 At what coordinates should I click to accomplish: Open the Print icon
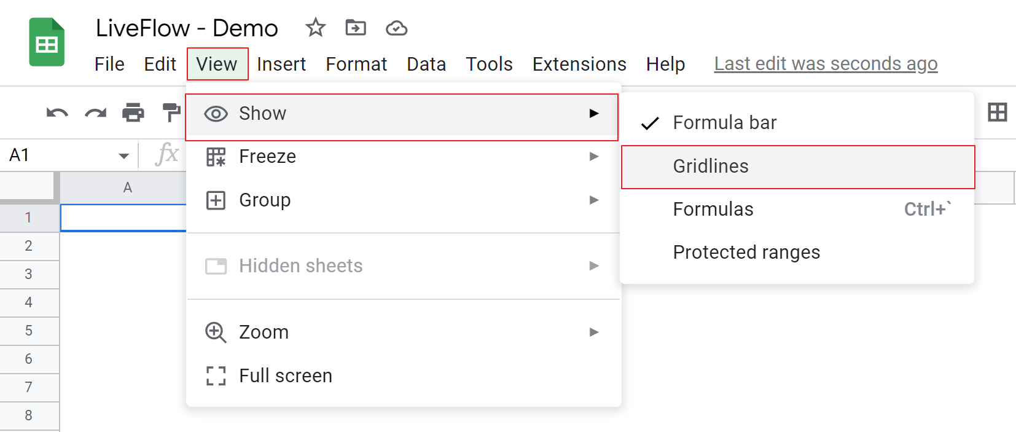pos(133,112)
